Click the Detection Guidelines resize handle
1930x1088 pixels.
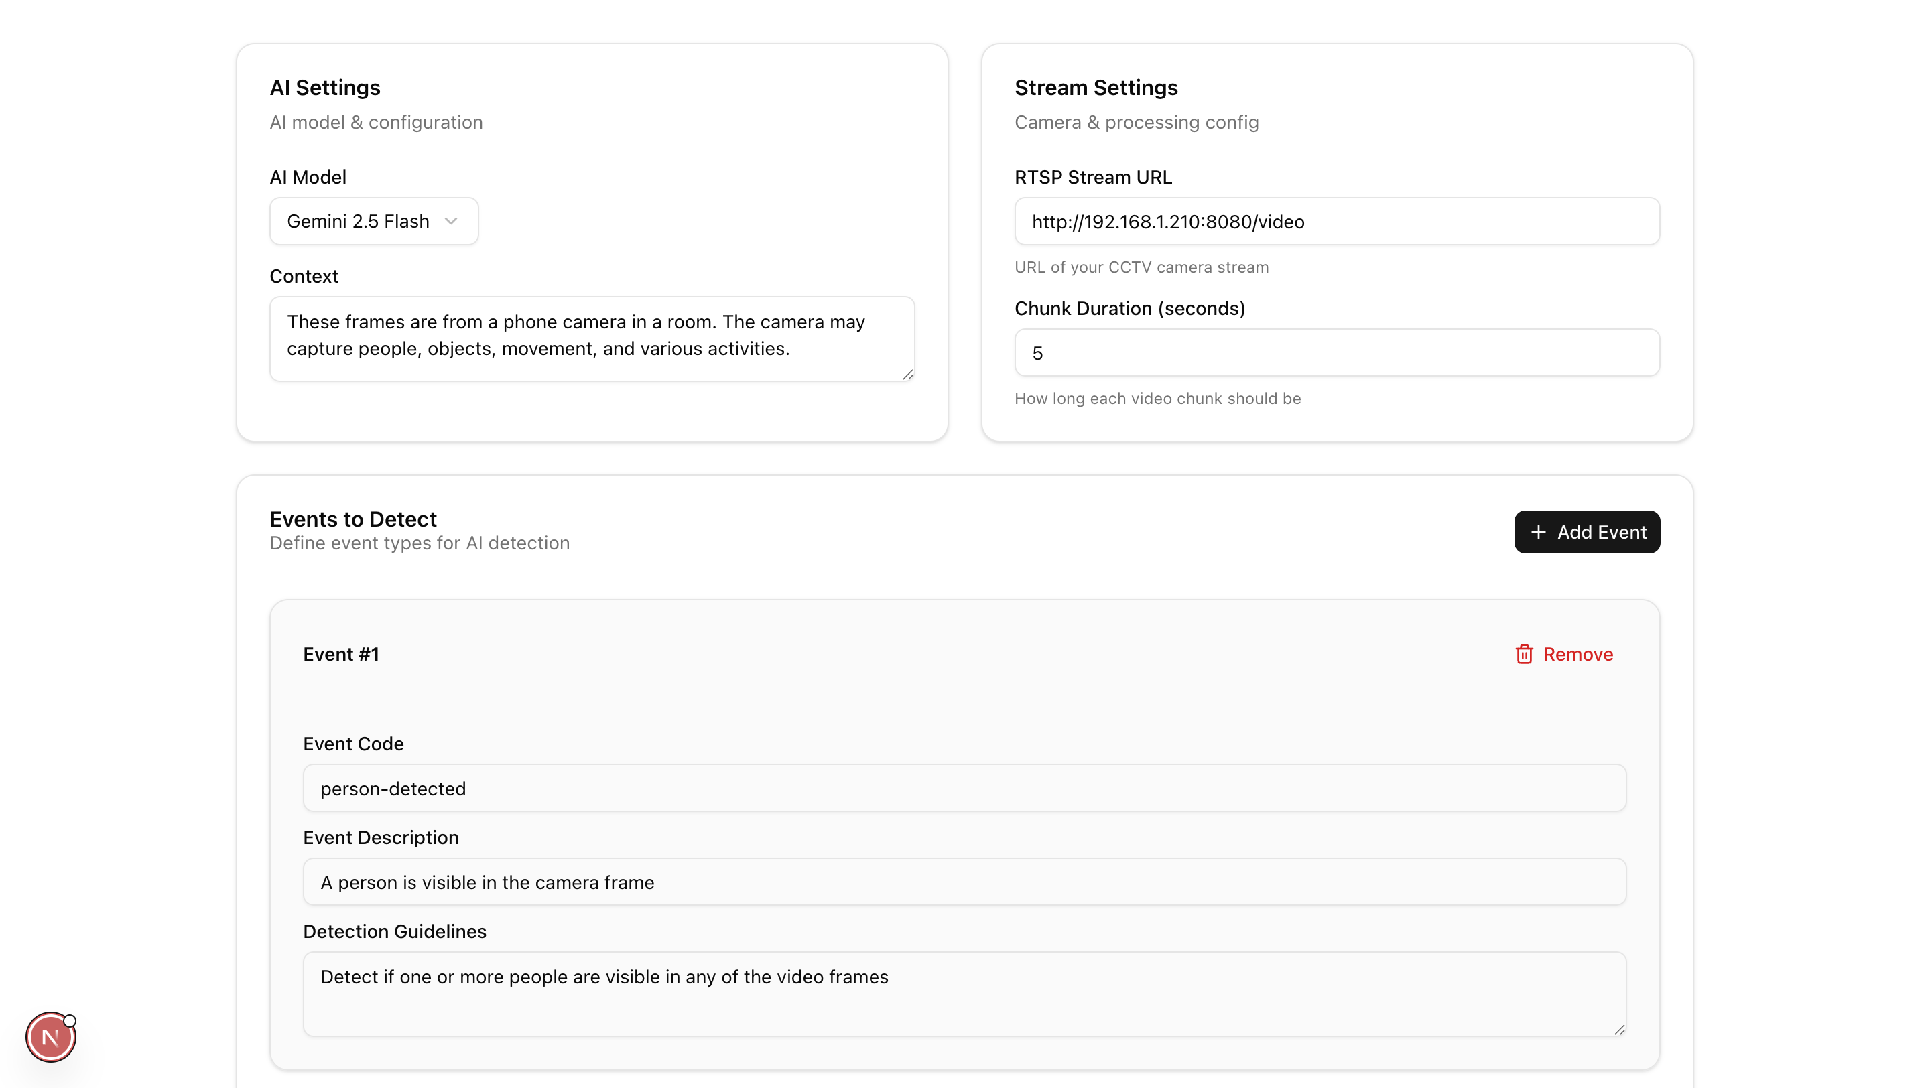click(1619, 1030)
